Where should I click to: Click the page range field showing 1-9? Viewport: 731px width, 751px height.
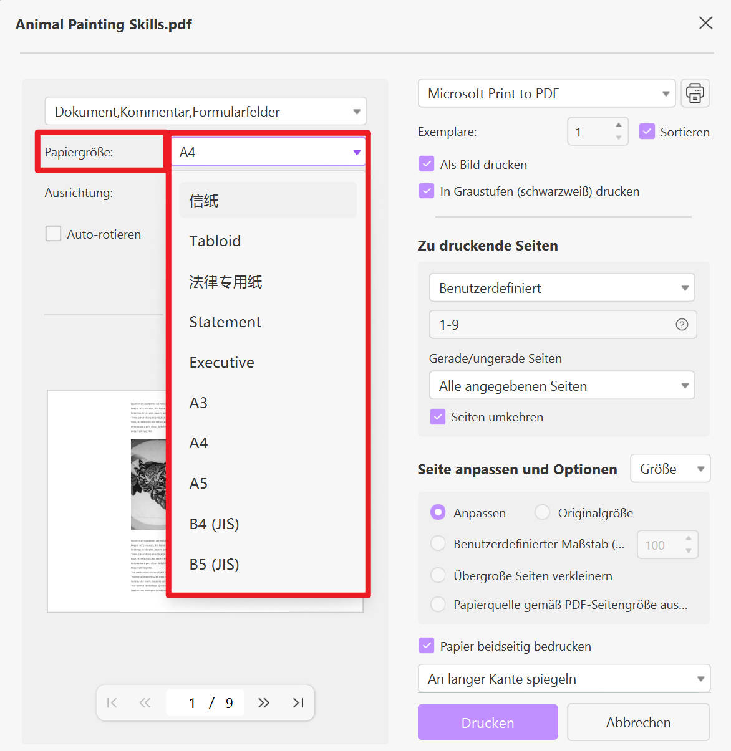[549, 325]
